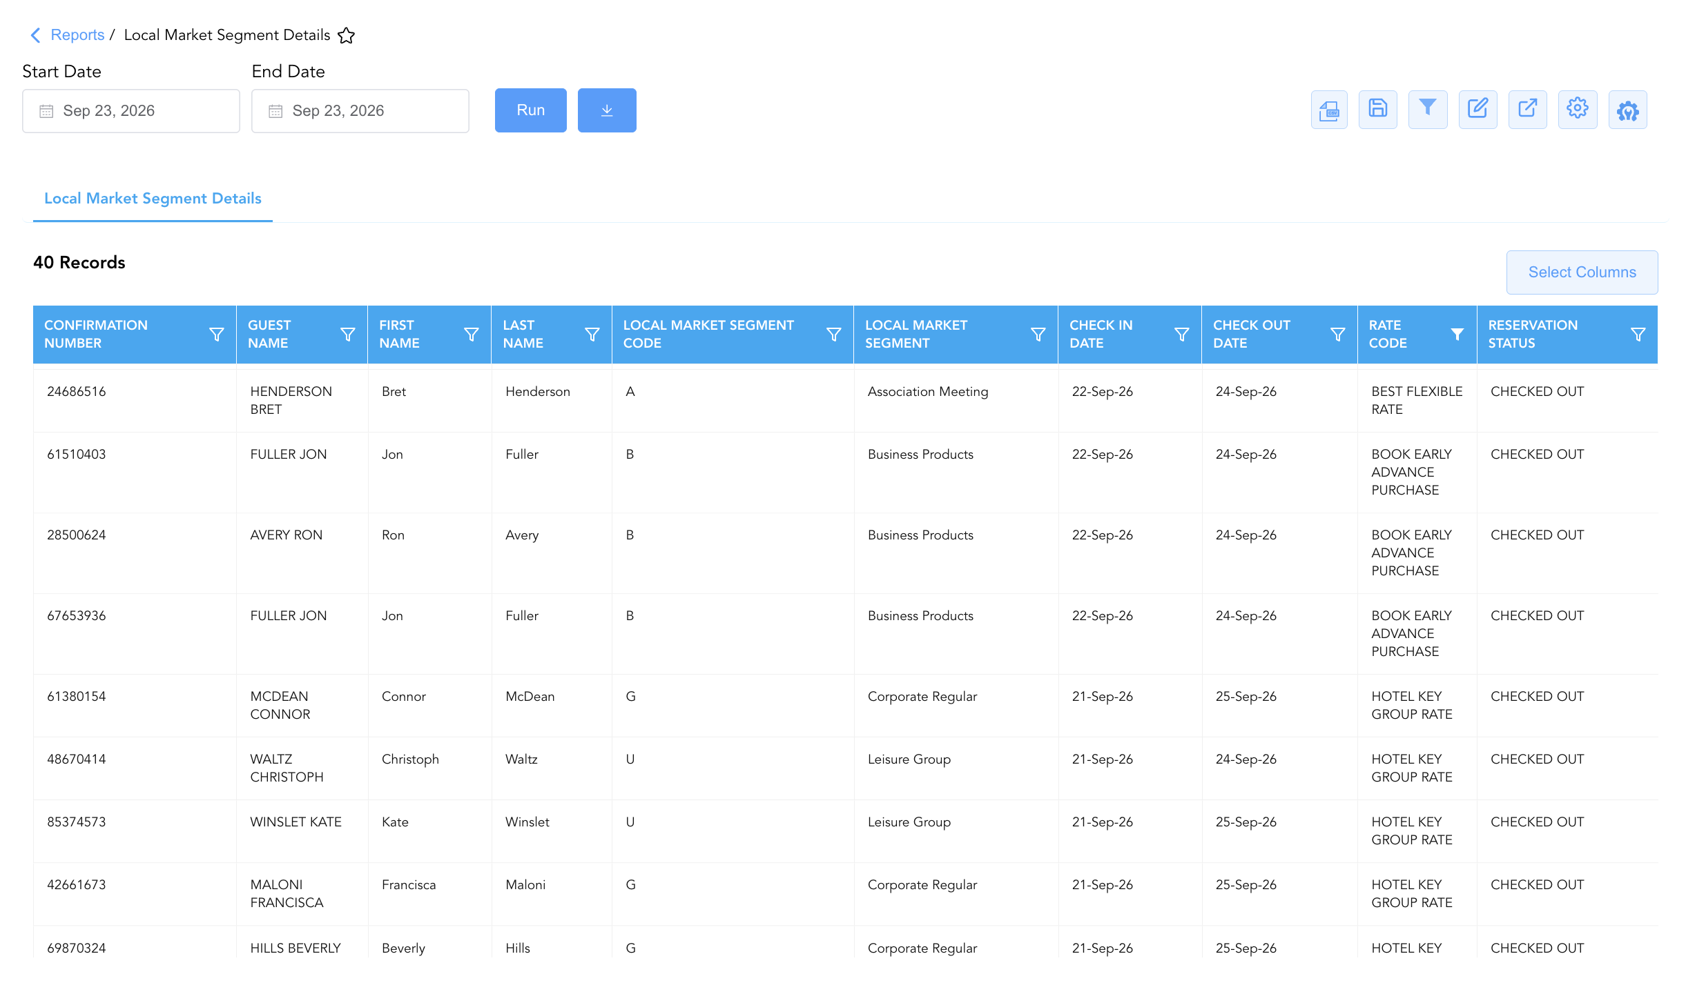The image size is (1686, 1003).
Task: Select confirmation number 61510403
Action: (x=77, y=455)
